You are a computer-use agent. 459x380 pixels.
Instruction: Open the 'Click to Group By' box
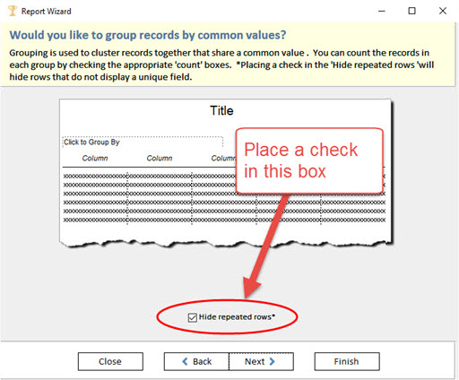pos(143,142)
